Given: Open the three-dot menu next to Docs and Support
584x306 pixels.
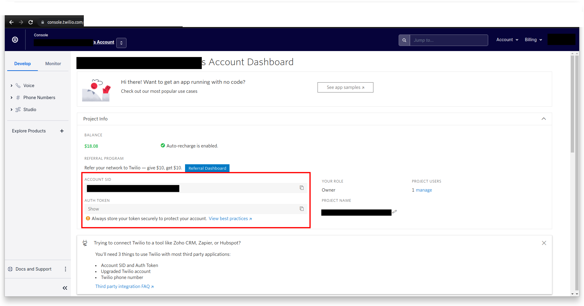Looking at the screenshot, I should tap(65, 269).
